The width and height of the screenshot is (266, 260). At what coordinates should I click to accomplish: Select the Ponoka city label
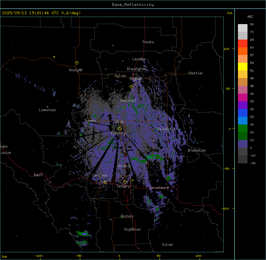(x=148, y=42)
